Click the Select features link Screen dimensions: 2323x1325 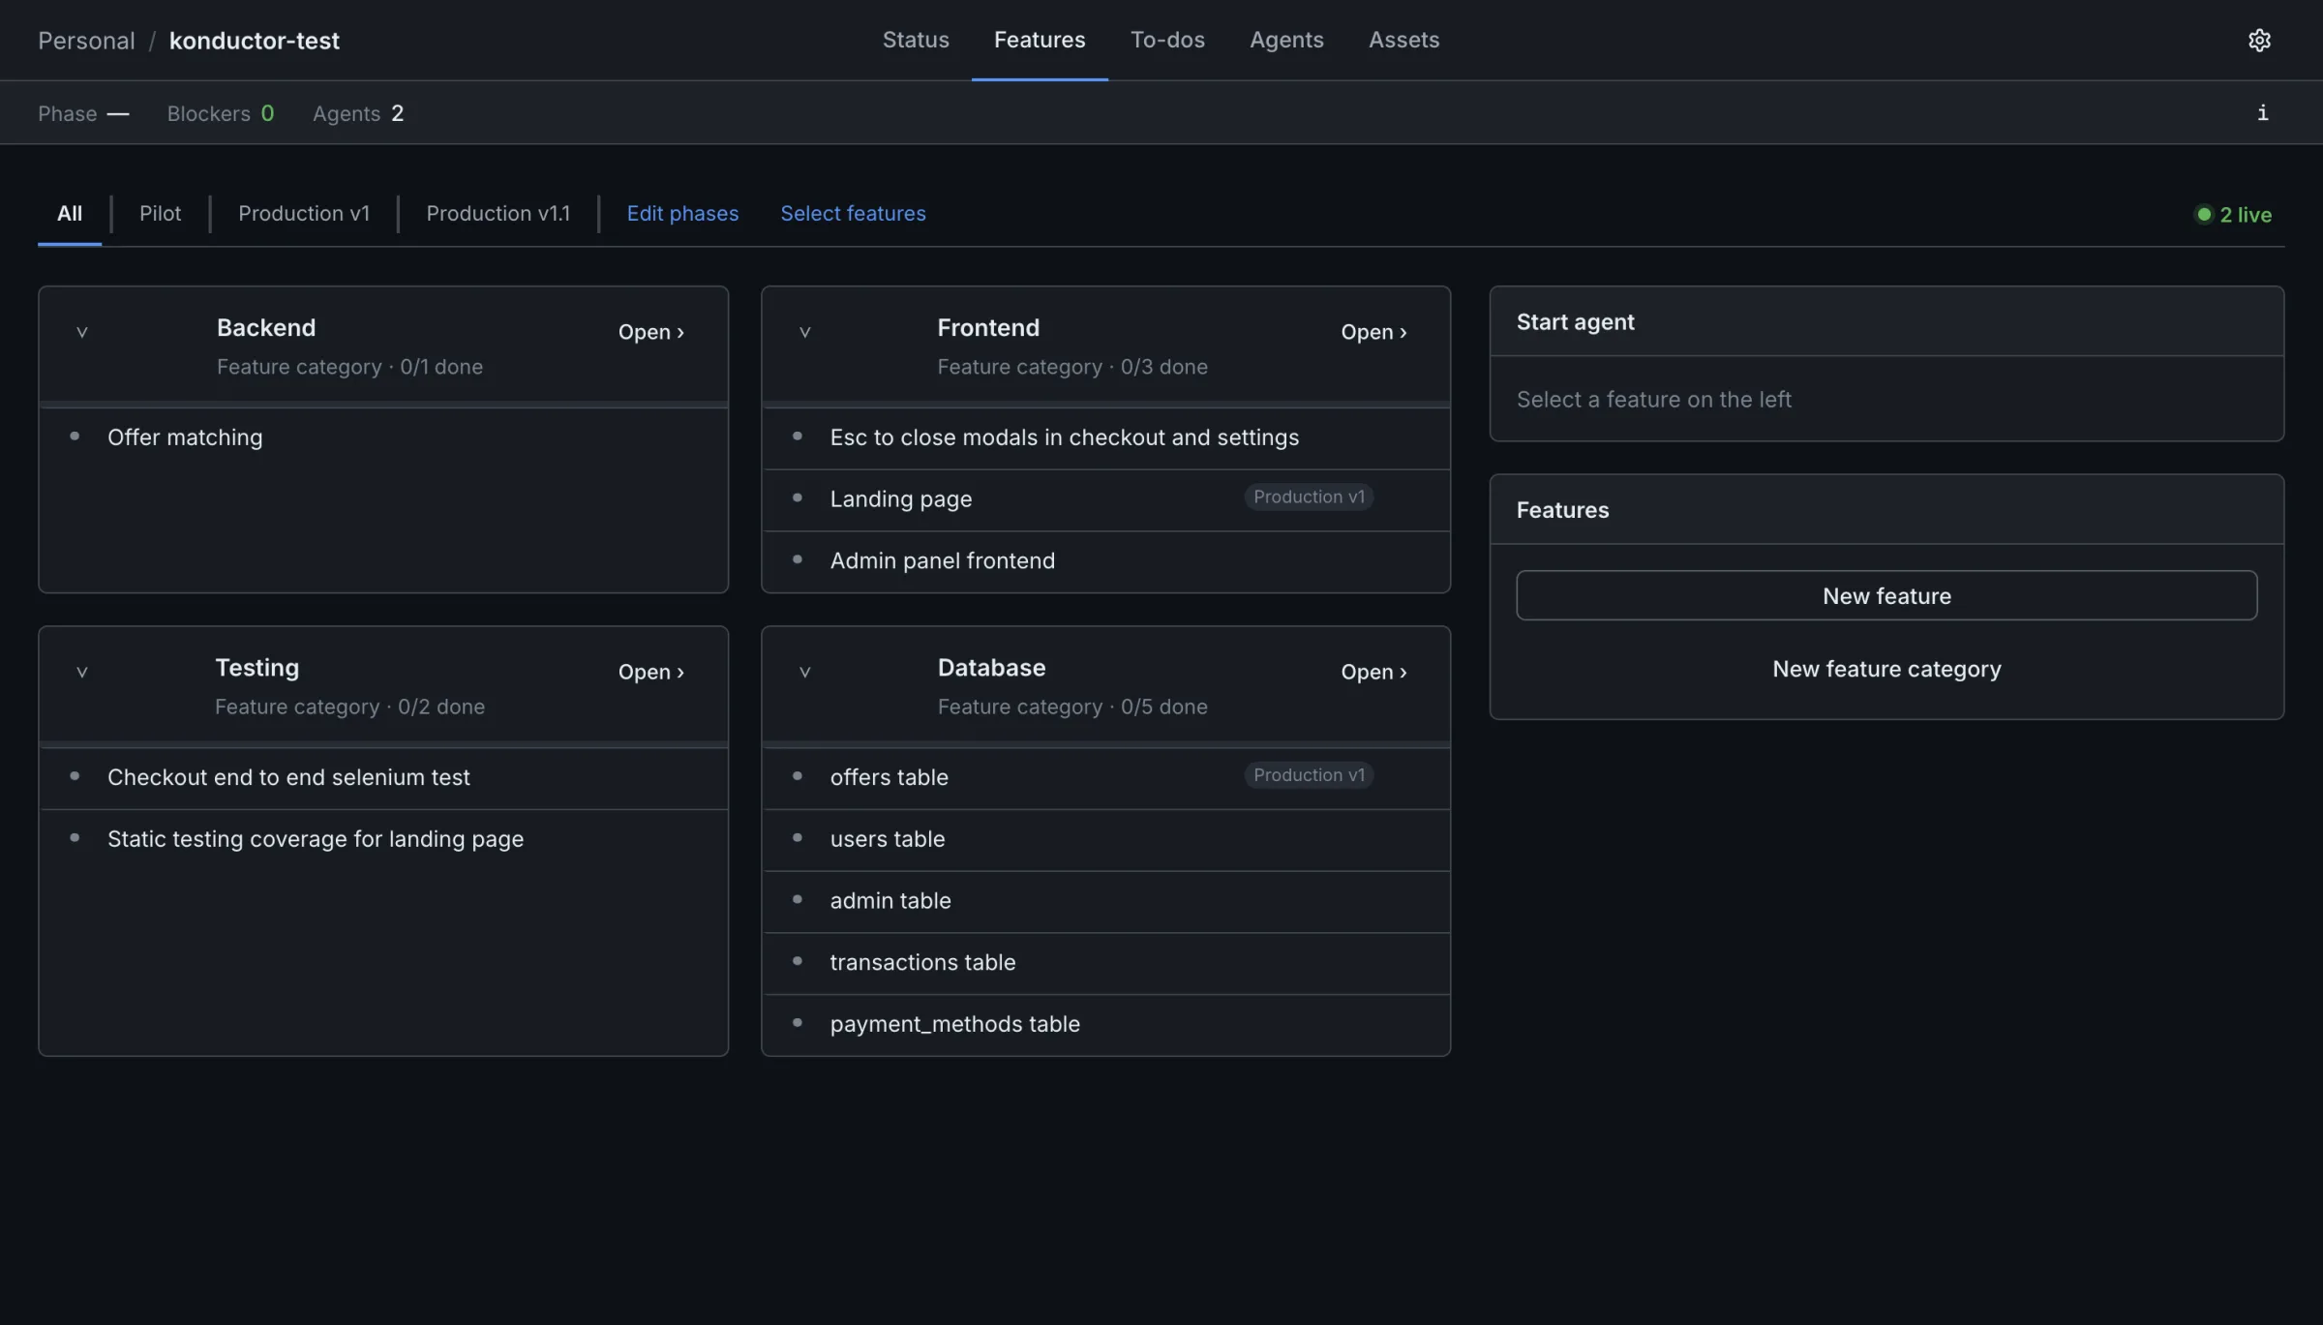[853, 214]
